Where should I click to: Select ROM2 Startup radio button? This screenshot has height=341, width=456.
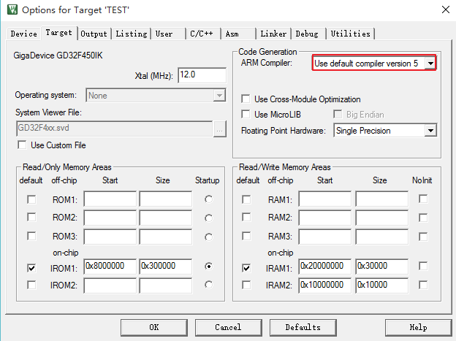click(208, 218)
